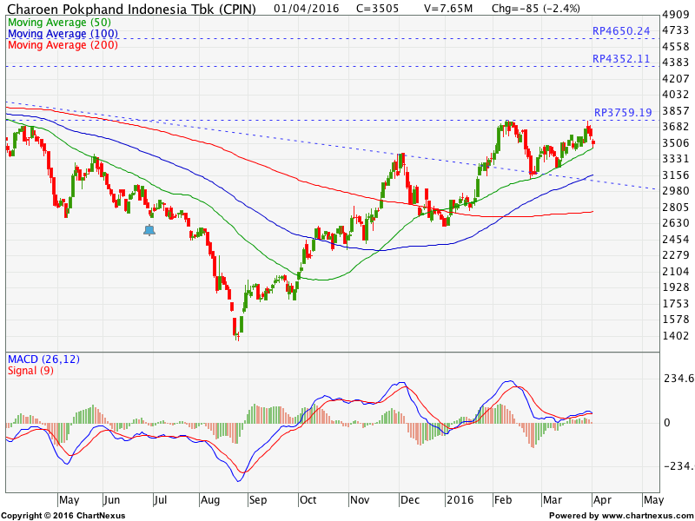Viewport: 695px width, 521px height.
Task: Click the 3506 price axis value
Action: (676, 143)
